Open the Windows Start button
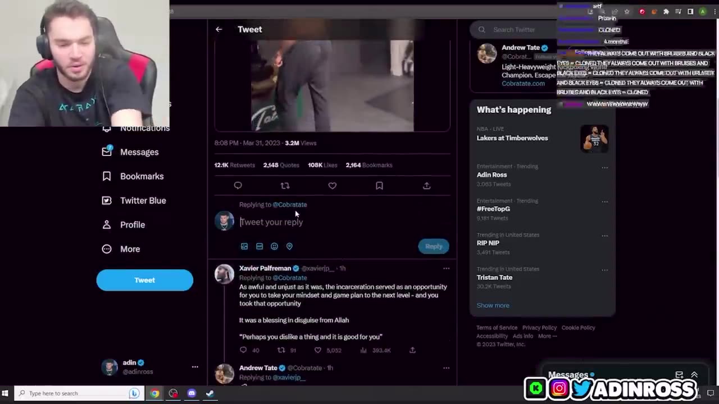The width and height of the screenshot is (719, 404). tap(6, 393)
